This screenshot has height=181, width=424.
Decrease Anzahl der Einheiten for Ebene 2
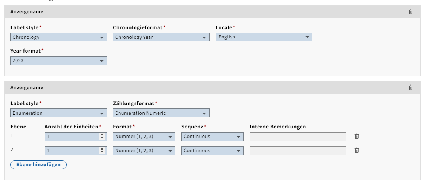pyautogui.click(x=102, y=152)
